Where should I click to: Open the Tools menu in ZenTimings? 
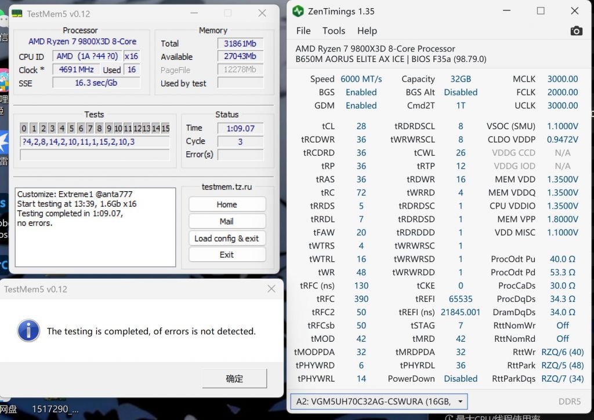point(334,31)
